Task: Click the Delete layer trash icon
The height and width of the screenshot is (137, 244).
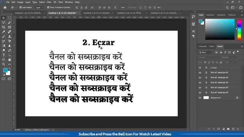Action: (x=238, y=129)
